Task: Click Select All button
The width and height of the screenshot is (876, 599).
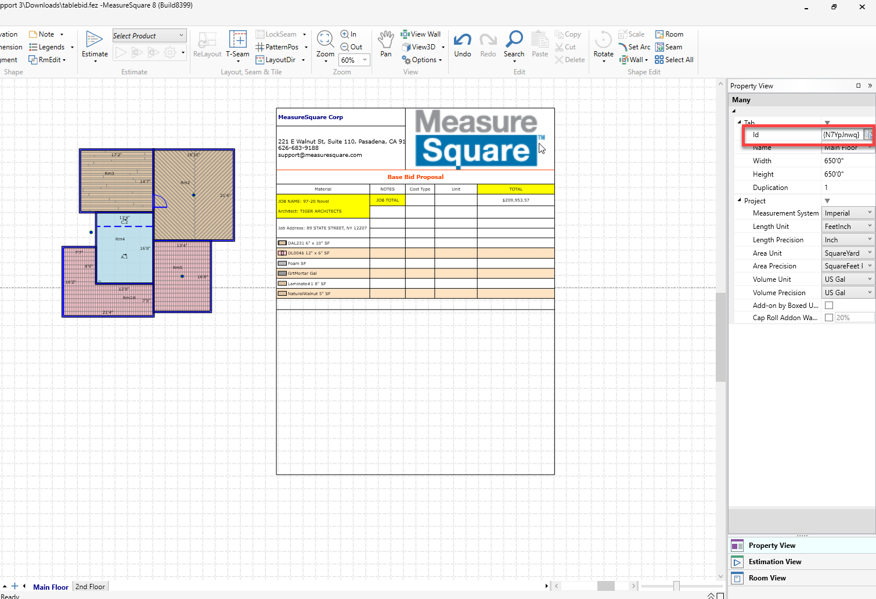Action: point(674,60)
